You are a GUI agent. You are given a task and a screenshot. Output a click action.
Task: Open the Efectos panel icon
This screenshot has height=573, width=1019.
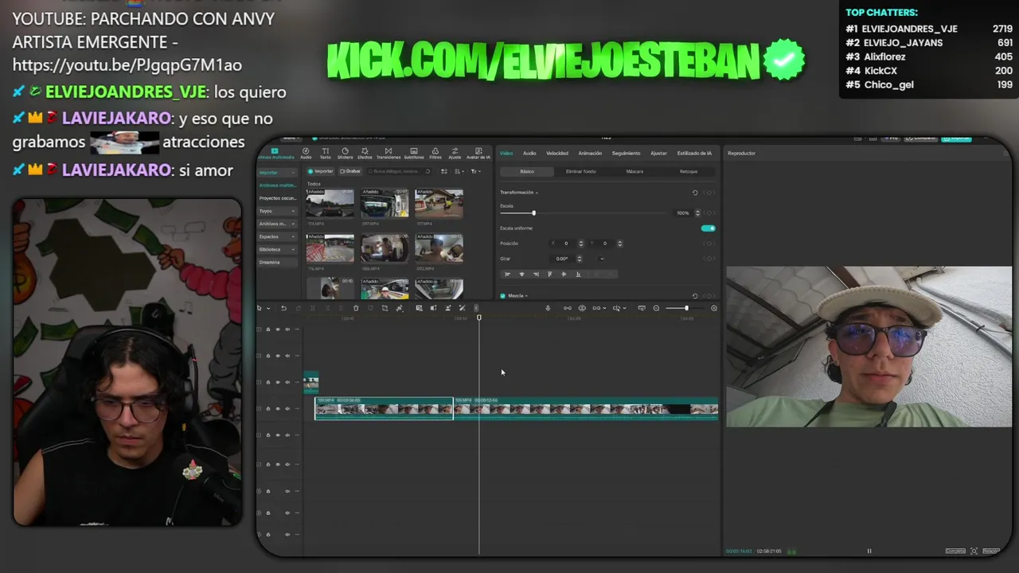point(365,153)
